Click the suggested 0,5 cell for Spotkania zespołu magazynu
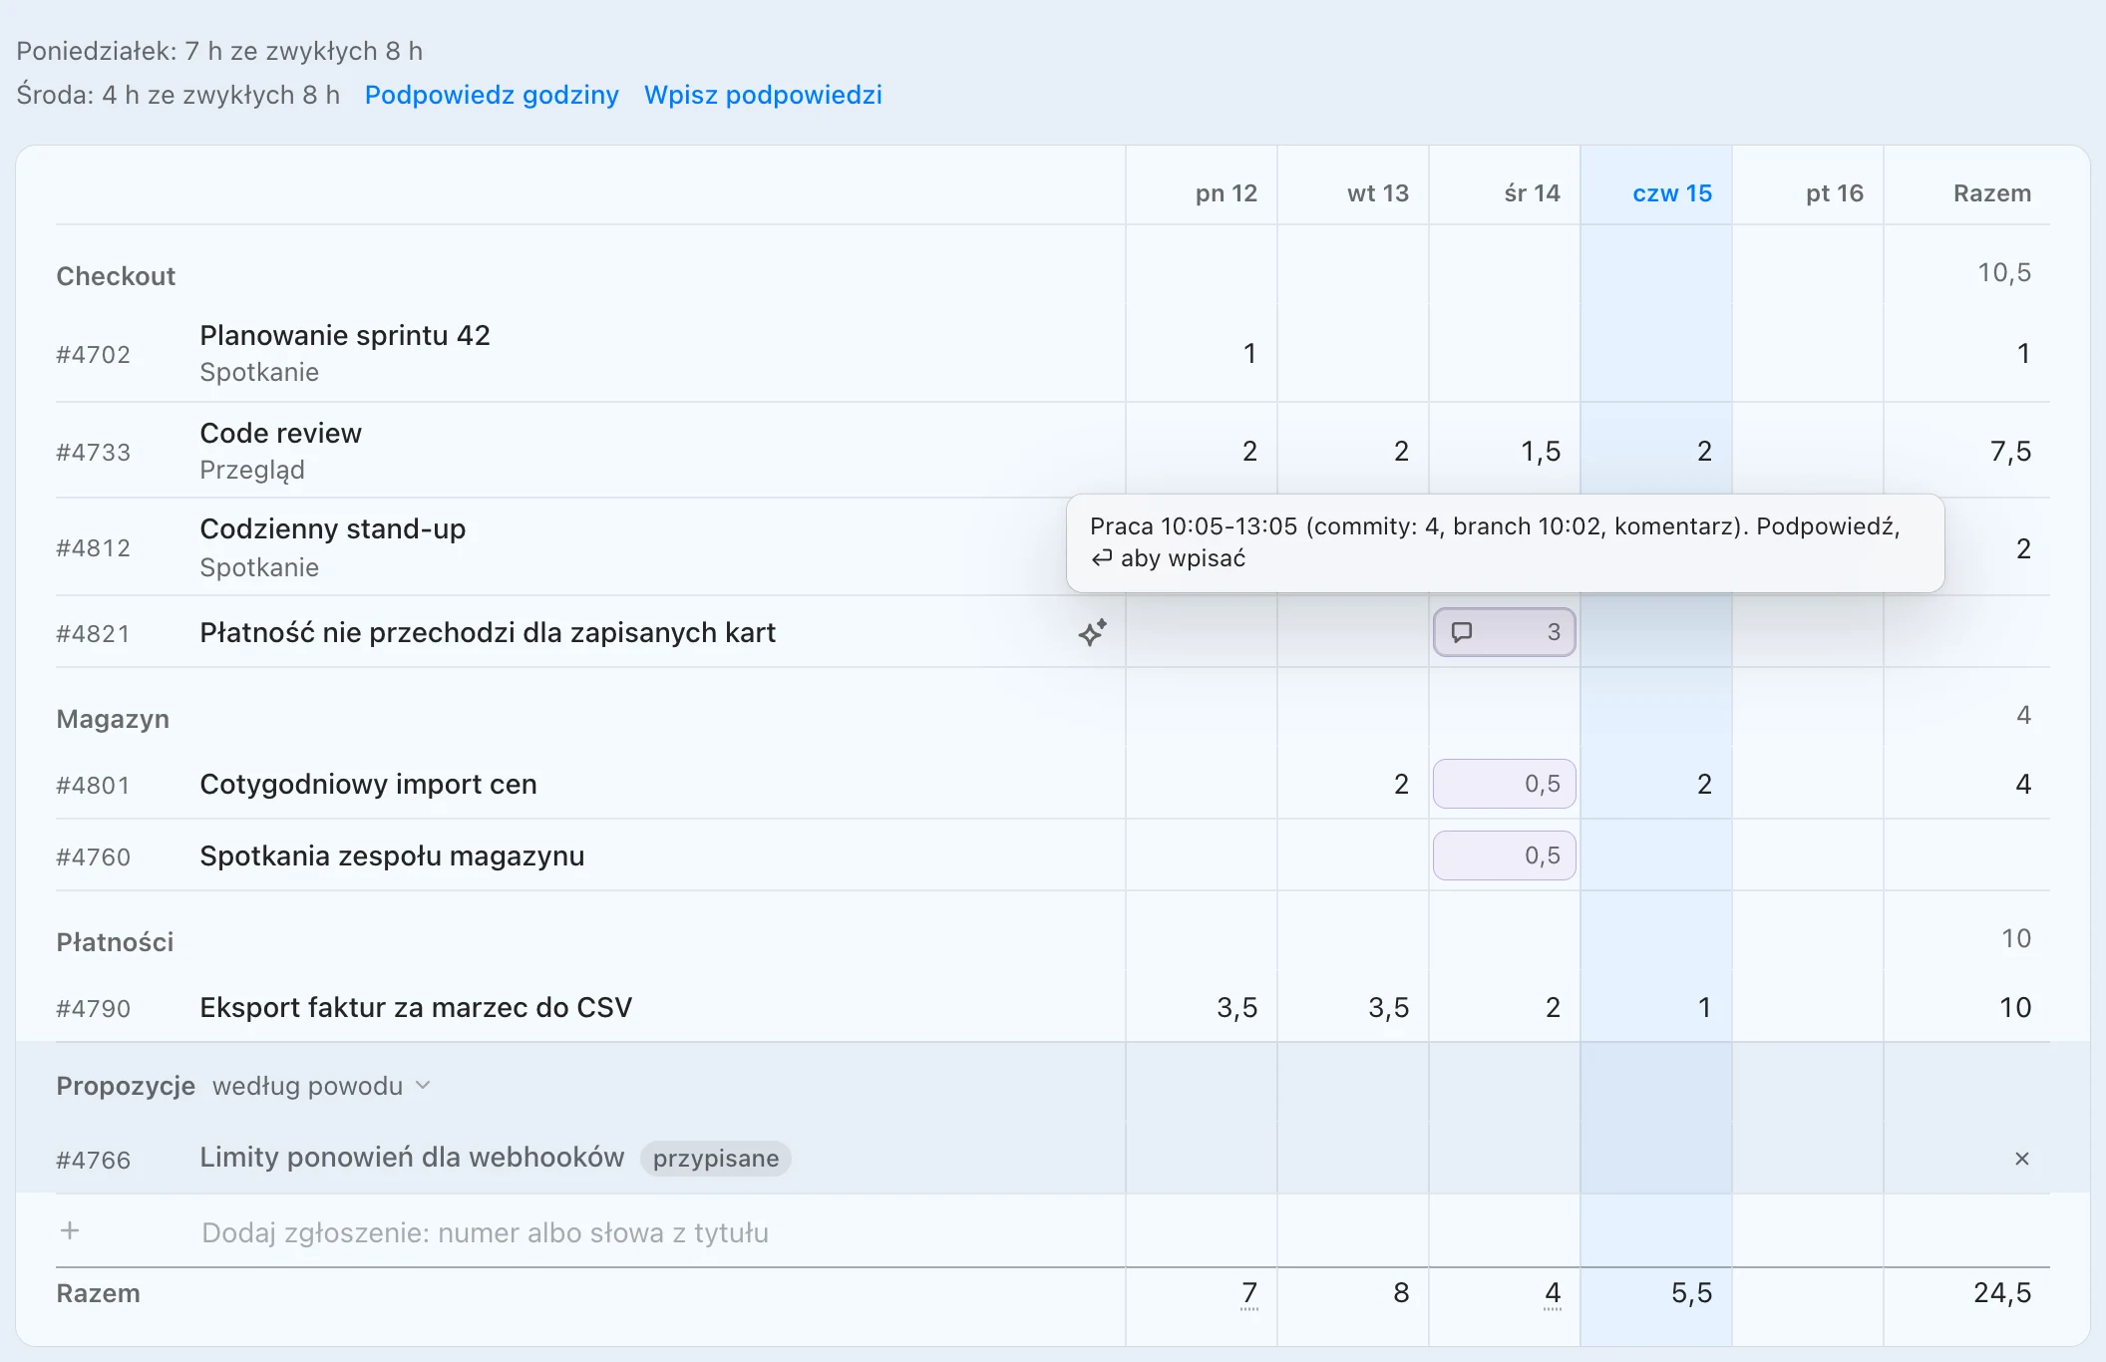 1504,855
